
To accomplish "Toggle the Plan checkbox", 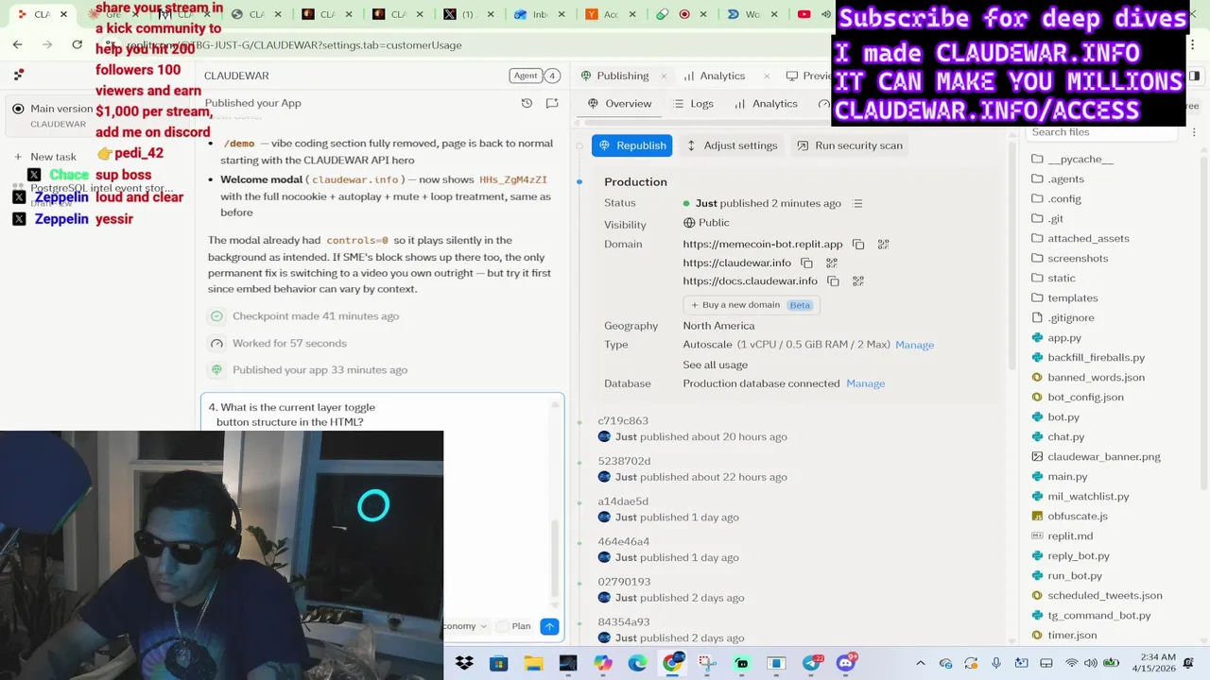I will point(503,626).
